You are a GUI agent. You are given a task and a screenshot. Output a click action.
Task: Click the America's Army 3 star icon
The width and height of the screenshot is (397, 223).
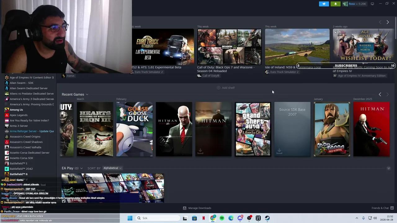(x=7, y=99)
